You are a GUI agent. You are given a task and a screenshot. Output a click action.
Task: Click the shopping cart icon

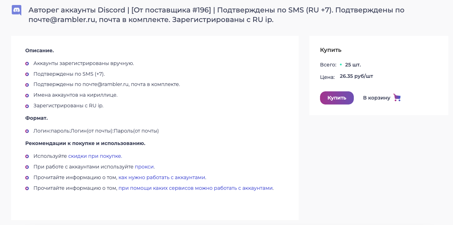pyautogui.click(x=397, y=97)
